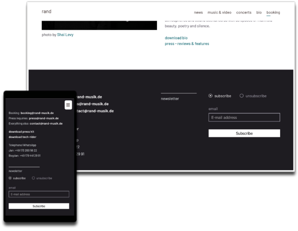Screen dimensions: 298x231
Task: Click the desktop E-mail address field
Action: coord(244,118)
